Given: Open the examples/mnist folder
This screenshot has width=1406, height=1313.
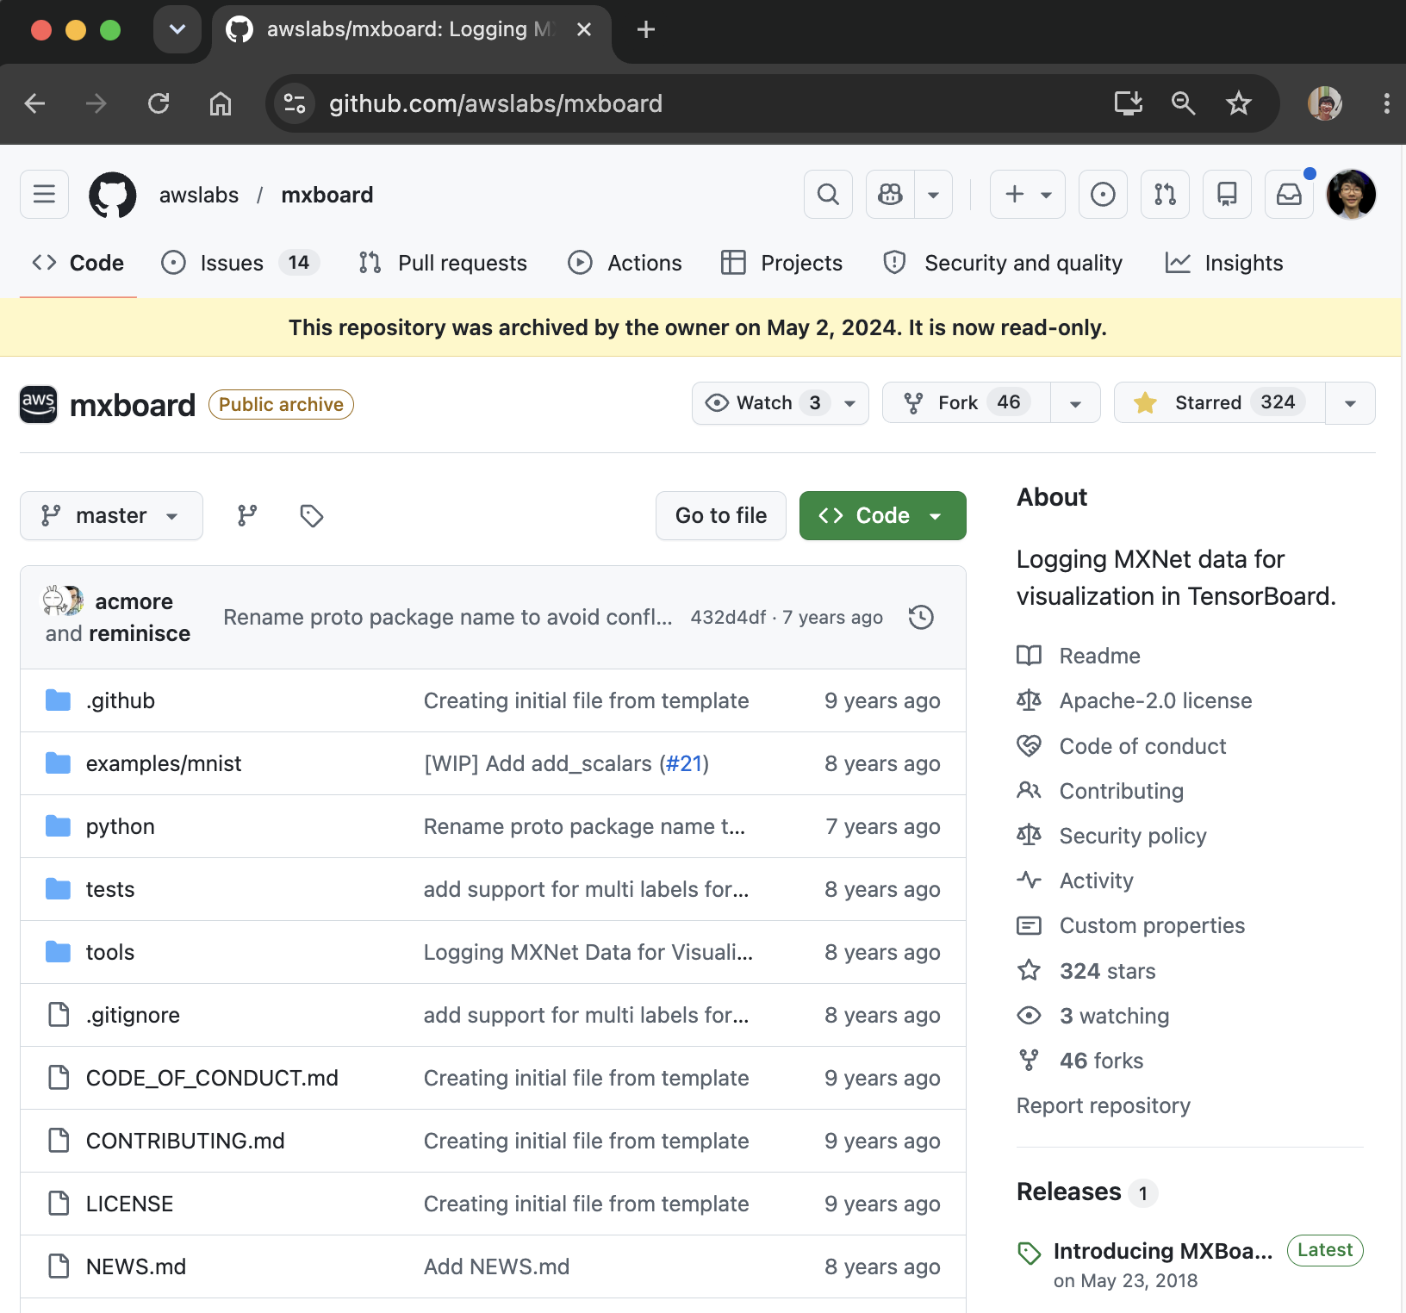Looking at the screenshot, I should pos(164,763).
